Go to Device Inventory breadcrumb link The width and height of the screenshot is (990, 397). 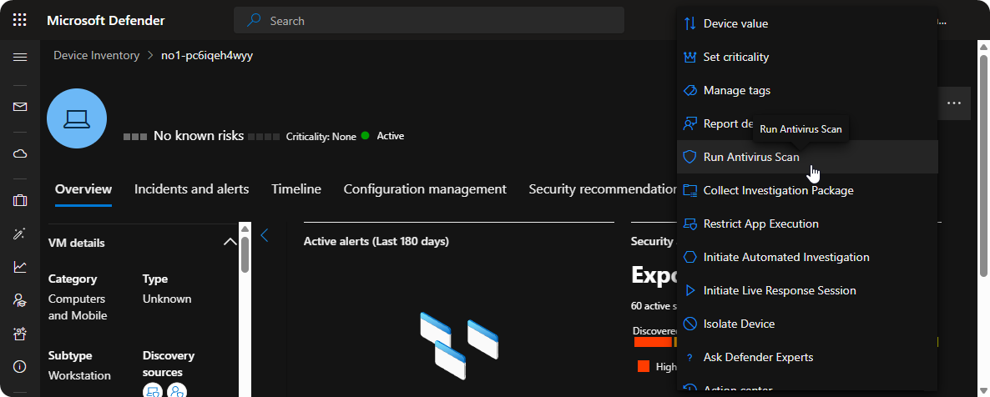[x=96, y=56]
